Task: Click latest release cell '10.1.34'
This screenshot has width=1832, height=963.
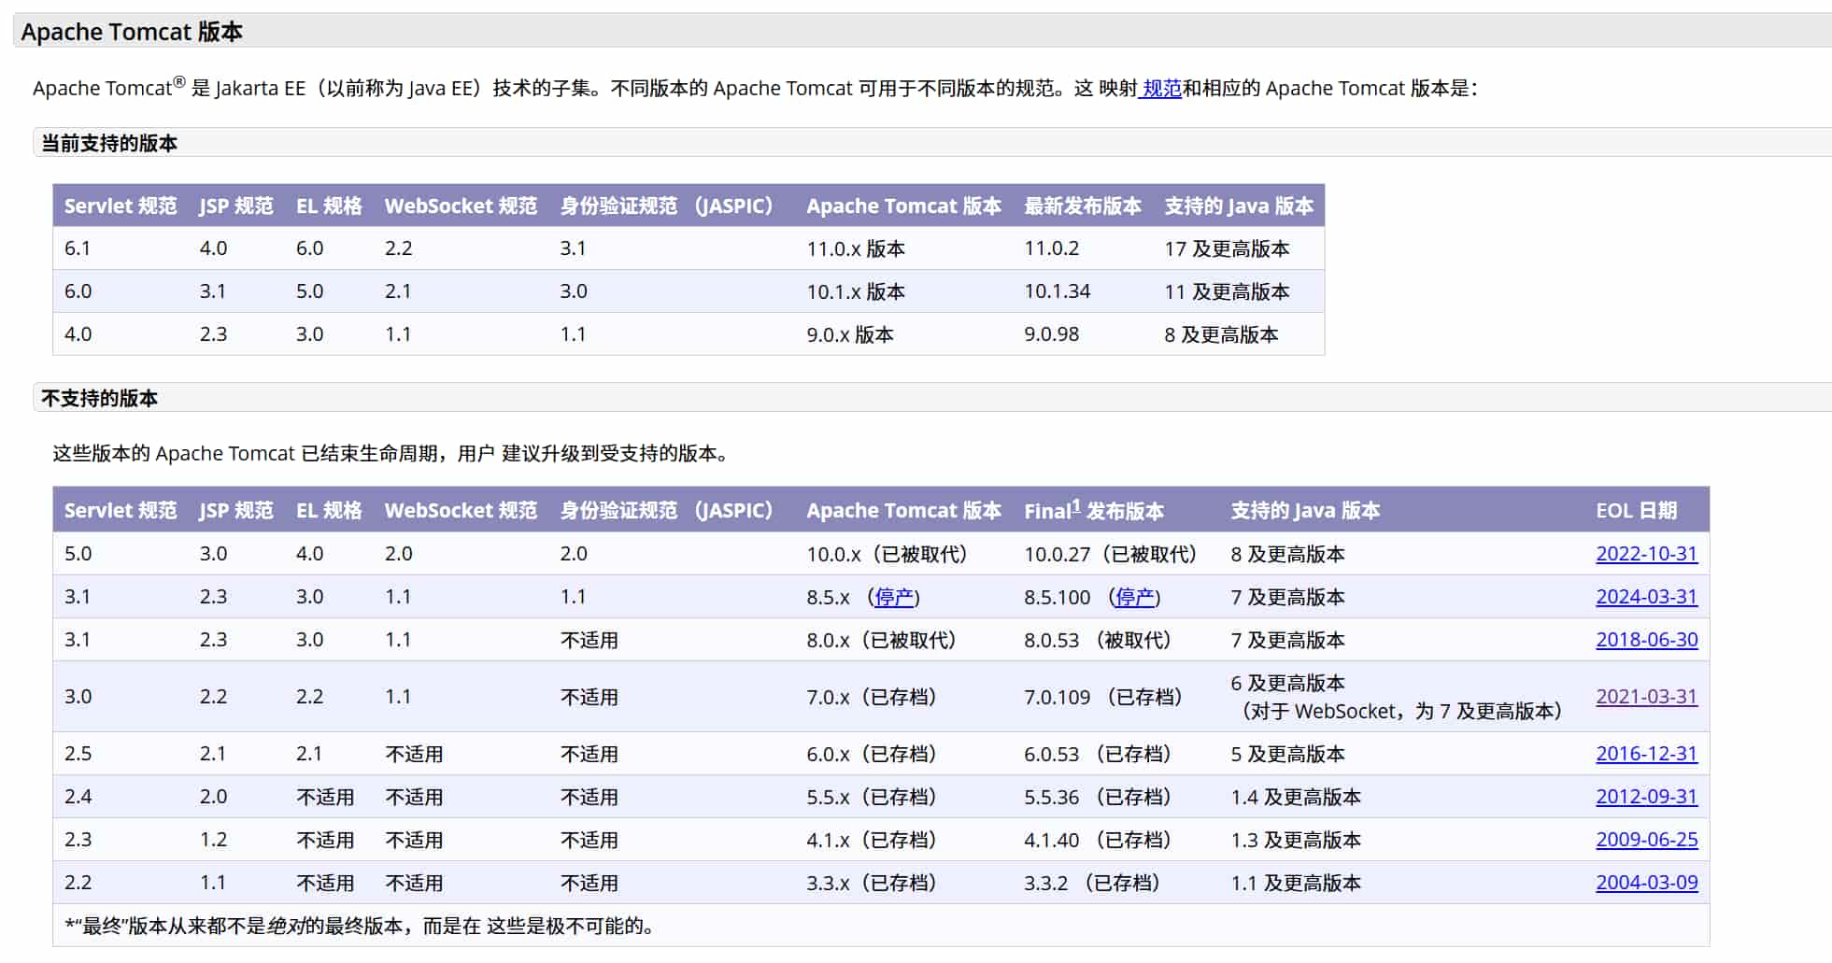Action: [x=1057, y=291]
